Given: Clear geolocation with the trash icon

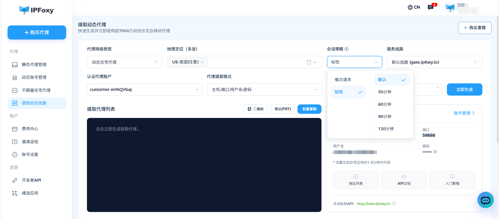Looking at the screenshot, I should (309, 62).
